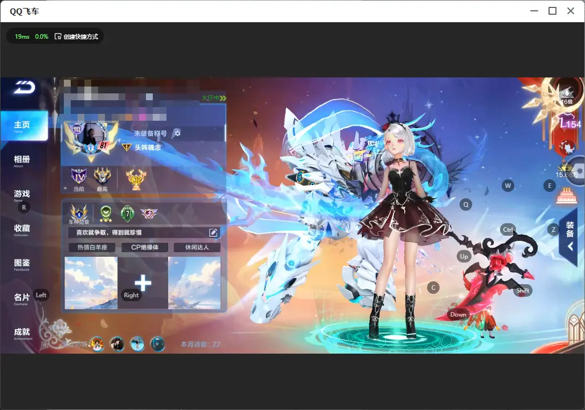Click the back arrow logo icon
This screenshot has height=410, width=585.
point(25,87)
